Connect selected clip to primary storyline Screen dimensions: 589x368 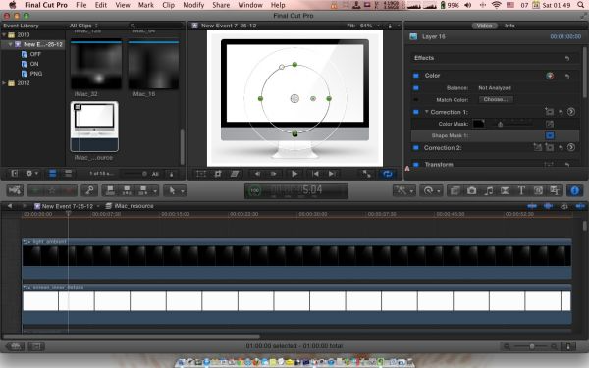[x=110, y=190]
